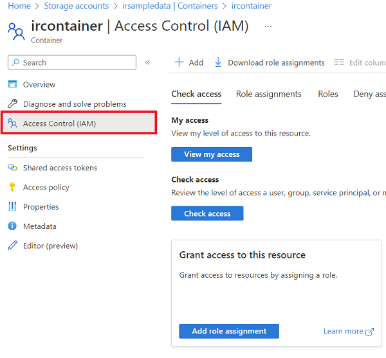
Task: Click the Overview window icon in sidebar
Action: coord(12,84)
